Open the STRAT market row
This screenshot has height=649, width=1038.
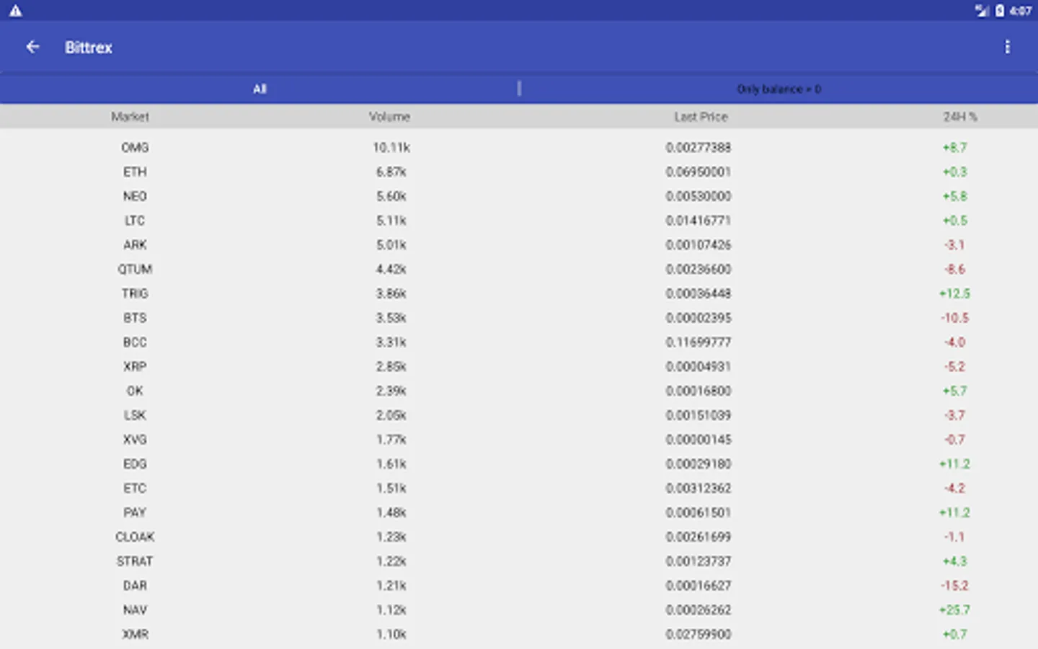click(x=519, y=561)
